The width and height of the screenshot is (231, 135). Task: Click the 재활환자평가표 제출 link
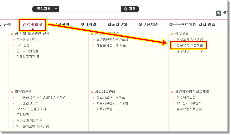coord(111,45)
